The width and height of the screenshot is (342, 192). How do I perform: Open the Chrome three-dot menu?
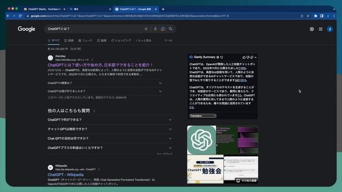pos(334,16)
